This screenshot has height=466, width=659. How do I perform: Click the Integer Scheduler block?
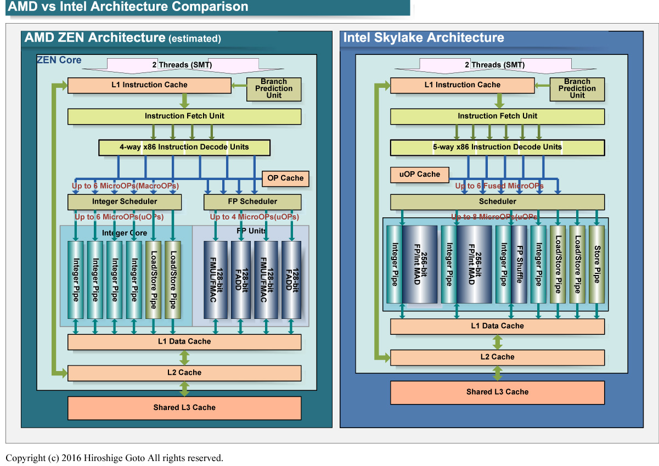pyautogui.click(x=124, y=201)
